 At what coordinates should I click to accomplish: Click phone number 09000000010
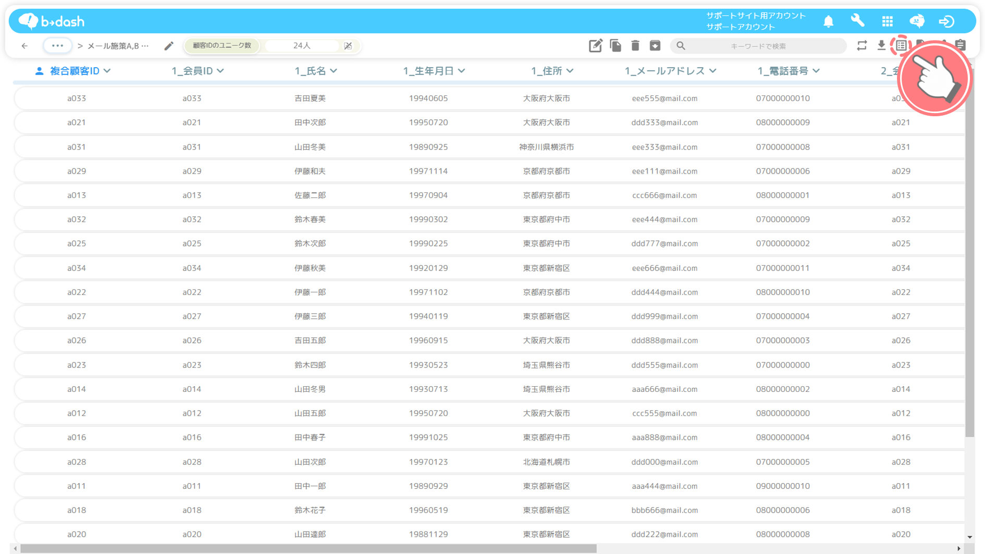[x=783, y=486]
